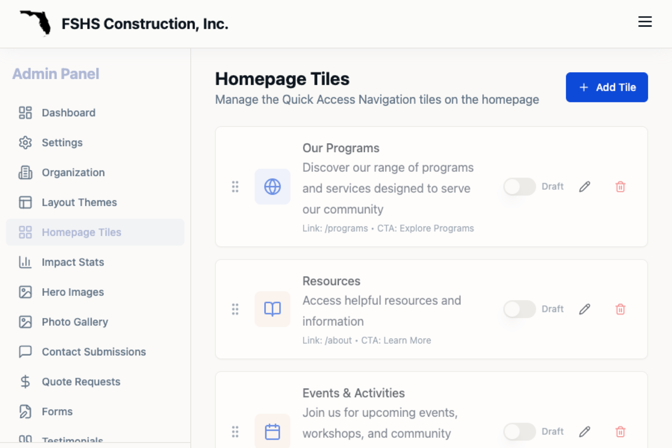Screen dimensions: 672x448
Task: Select the calendar icon on Events & Activities
Action: click(272, 431)
